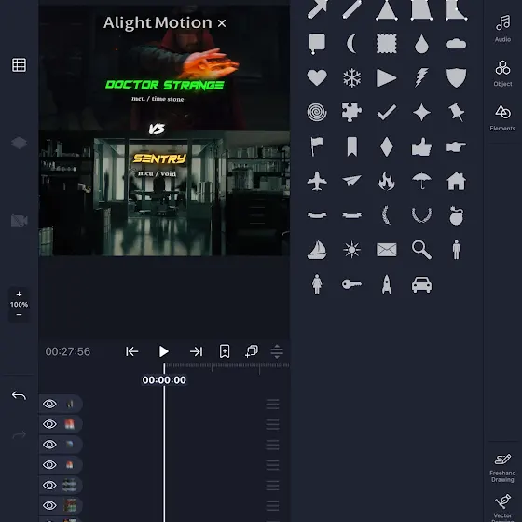Add the rocket shape

(x=387, y=284)
